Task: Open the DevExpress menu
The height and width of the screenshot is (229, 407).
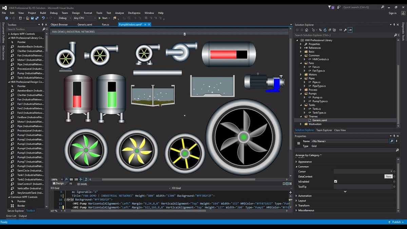Action: click(x=134, y=13)
